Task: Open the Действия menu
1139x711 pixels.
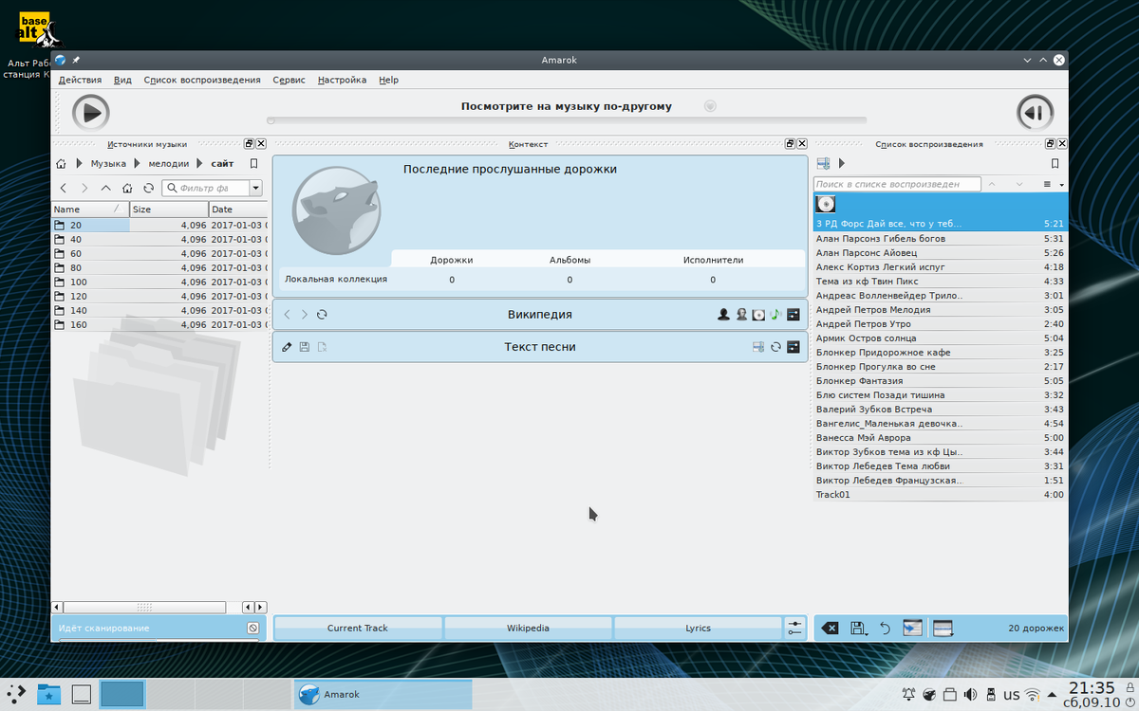Action: click(80, 80)
